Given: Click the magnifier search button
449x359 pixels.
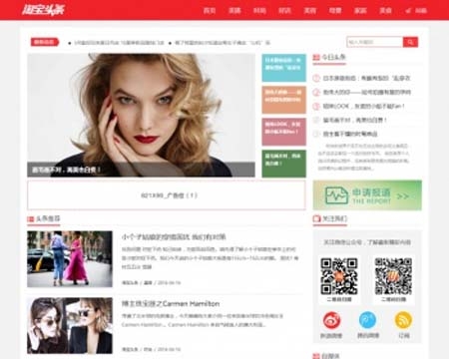Looking at the screenshot, I should click(x=410, y=42).
